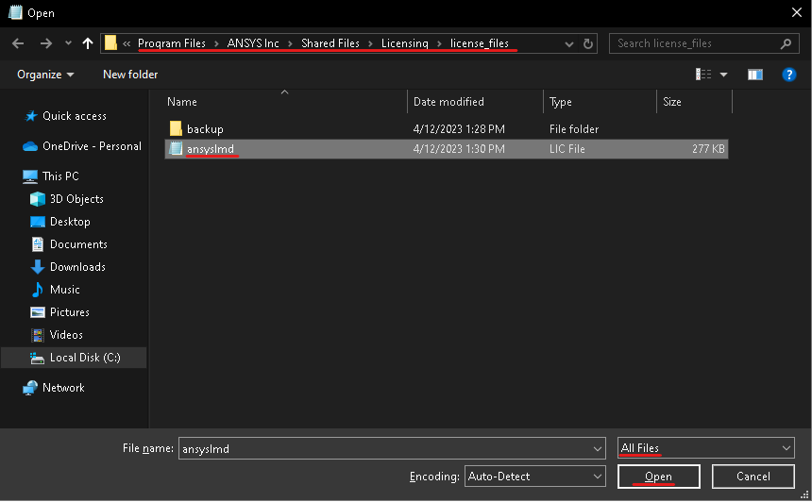Open the All Files type dropdown

click(x=705, y=448)
